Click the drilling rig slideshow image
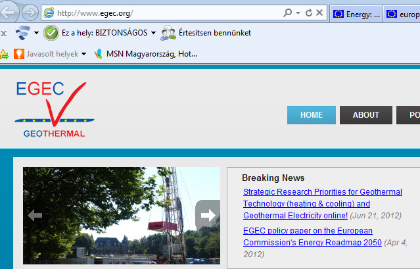The height and width of the screenshot is (269, 420). [122, 216]
